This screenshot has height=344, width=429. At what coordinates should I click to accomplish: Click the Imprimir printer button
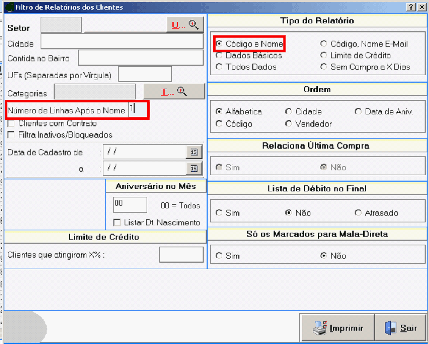338,328
